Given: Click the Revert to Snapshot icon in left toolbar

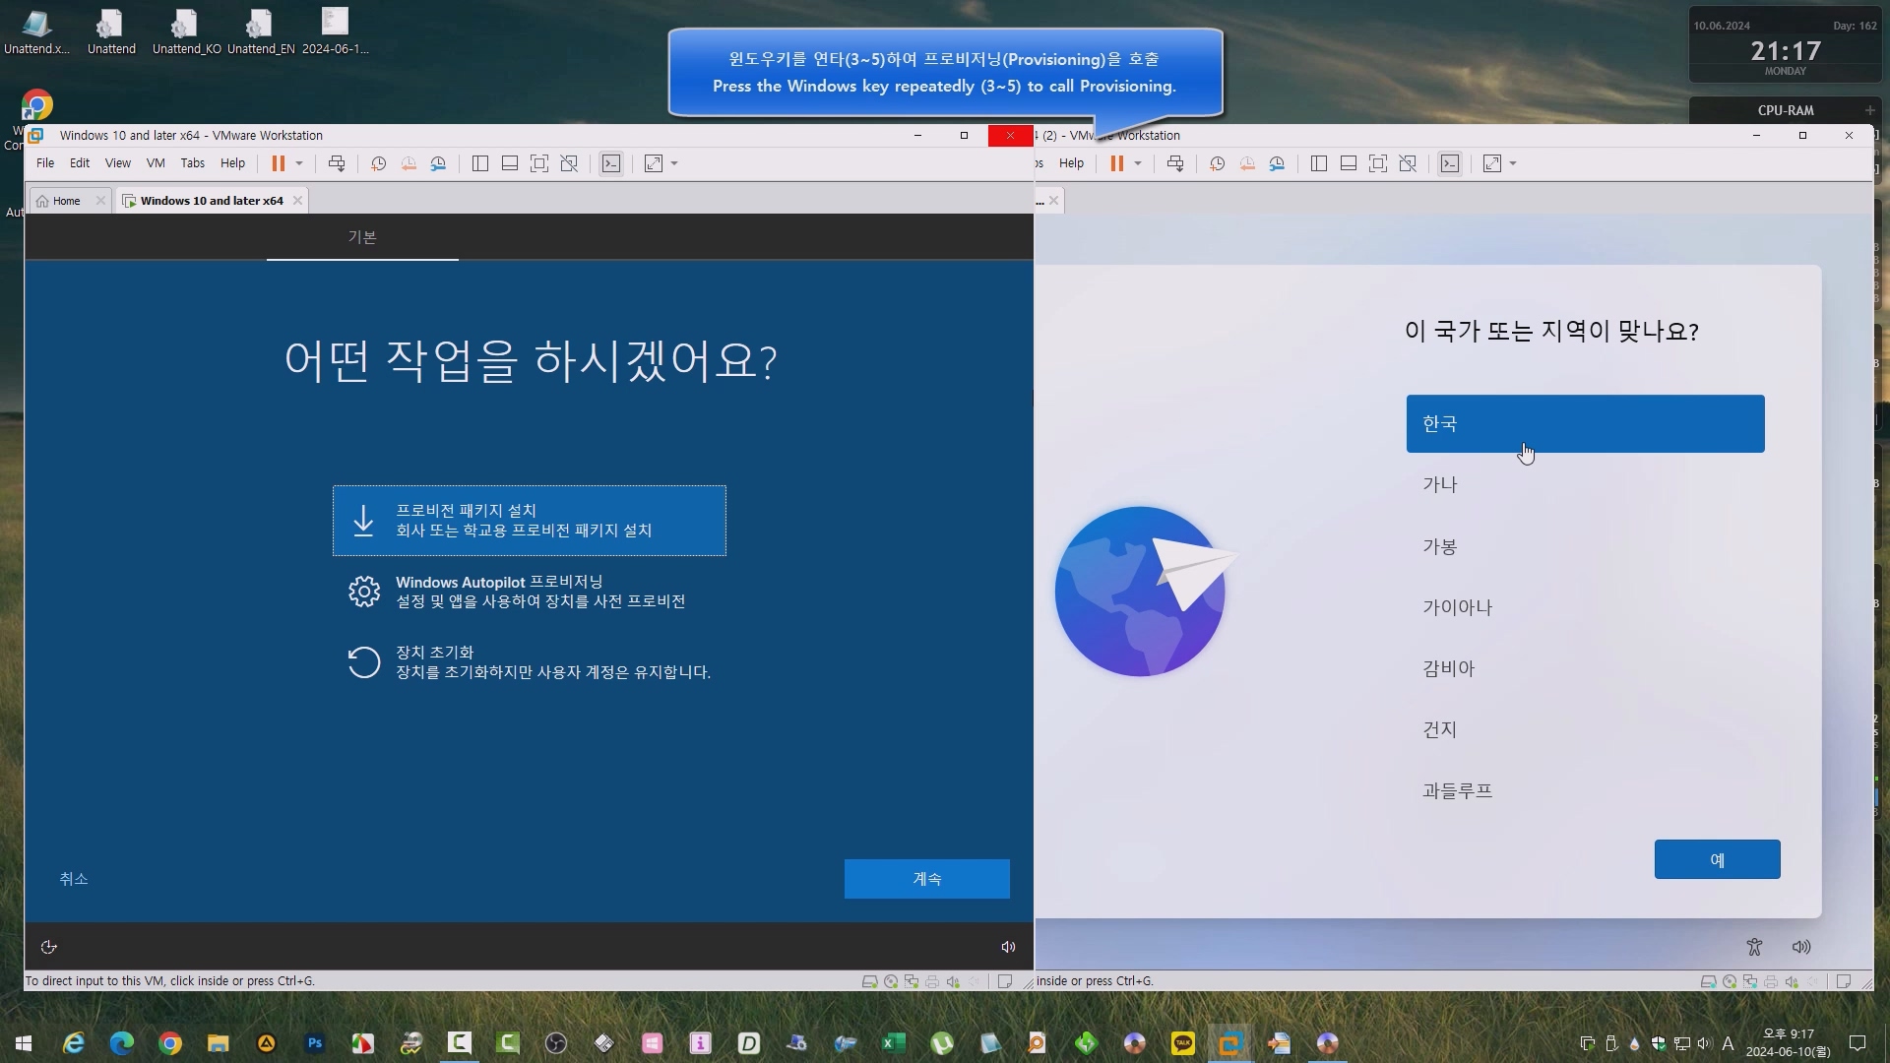Looking at the screenshot, I should pos(409,163).
